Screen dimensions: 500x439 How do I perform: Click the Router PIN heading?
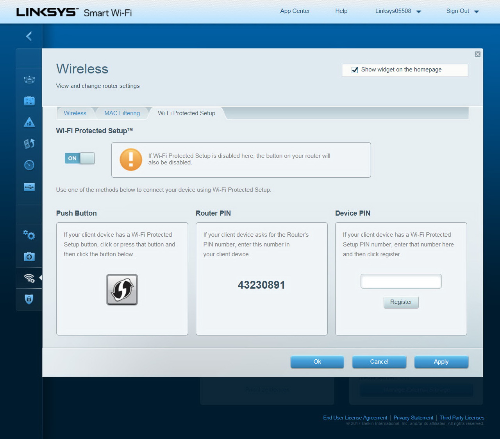[213, 213]
